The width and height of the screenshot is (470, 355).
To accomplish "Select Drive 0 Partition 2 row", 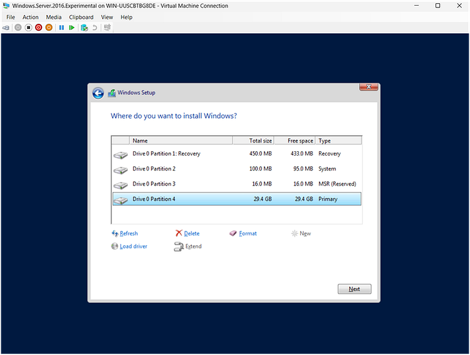I will (237, 169).
